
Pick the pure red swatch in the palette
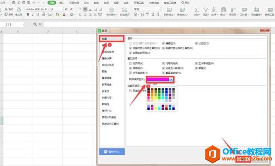pos(149,95)
